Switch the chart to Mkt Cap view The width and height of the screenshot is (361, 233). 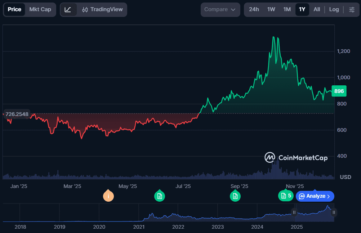[x=40, y=9]
